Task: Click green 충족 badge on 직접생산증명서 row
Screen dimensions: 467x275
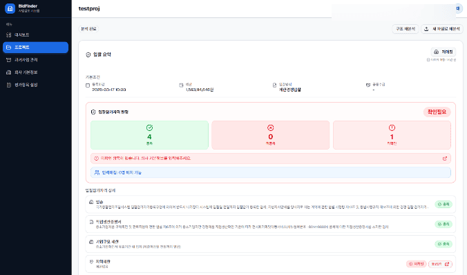Action: [444, 224]
